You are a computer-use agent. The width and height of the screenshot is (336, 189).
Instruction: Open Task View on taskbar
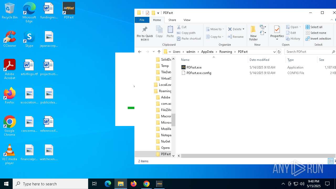click(94, 184)
